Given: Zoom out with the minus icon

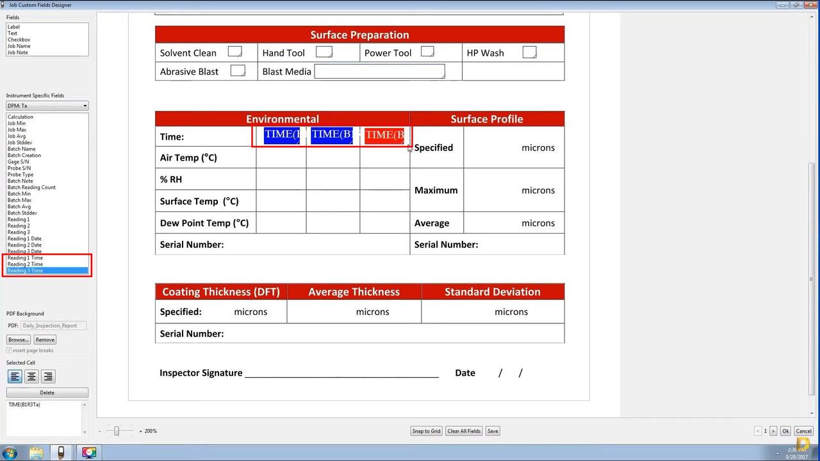Looking at the screenshot, I should [x=99, y=431].
